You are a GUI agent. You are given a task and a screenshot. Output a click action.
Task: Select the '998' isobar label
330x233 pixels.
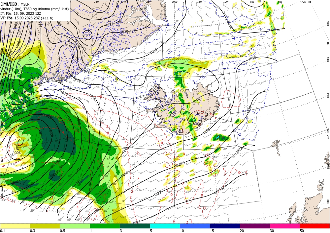coord(41,133)
